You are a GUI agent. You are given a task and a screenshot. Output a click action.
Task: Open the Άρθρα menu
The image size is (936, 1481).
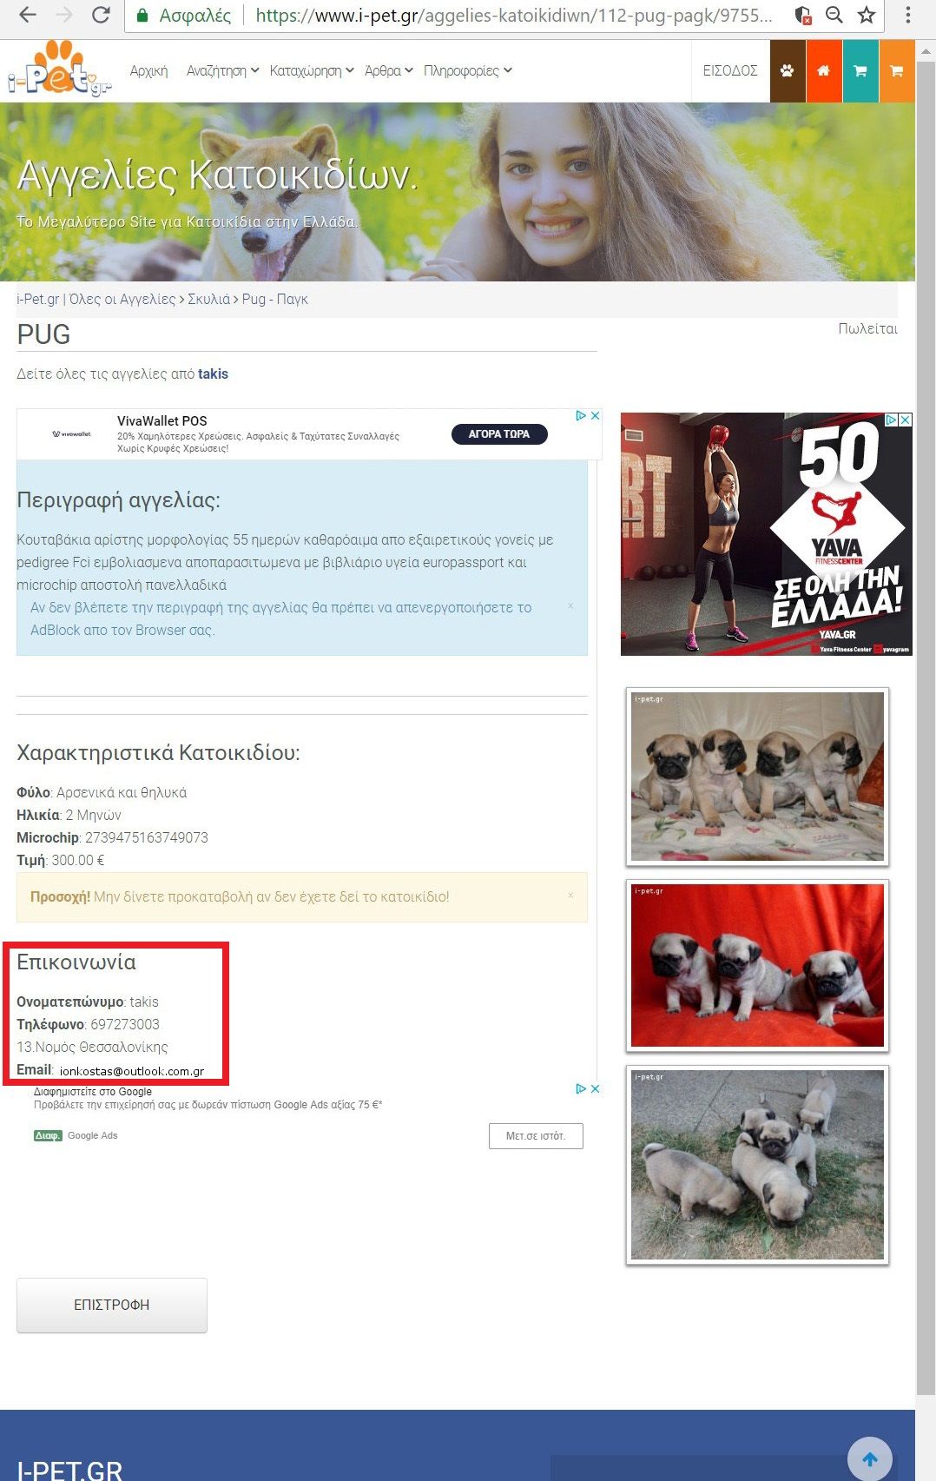(x=388, y=70)
